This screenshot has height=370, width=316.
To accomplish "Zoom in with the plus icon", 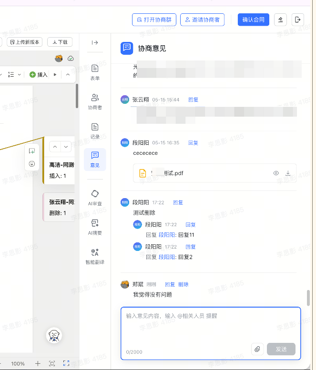I will [x=38, y=364].
